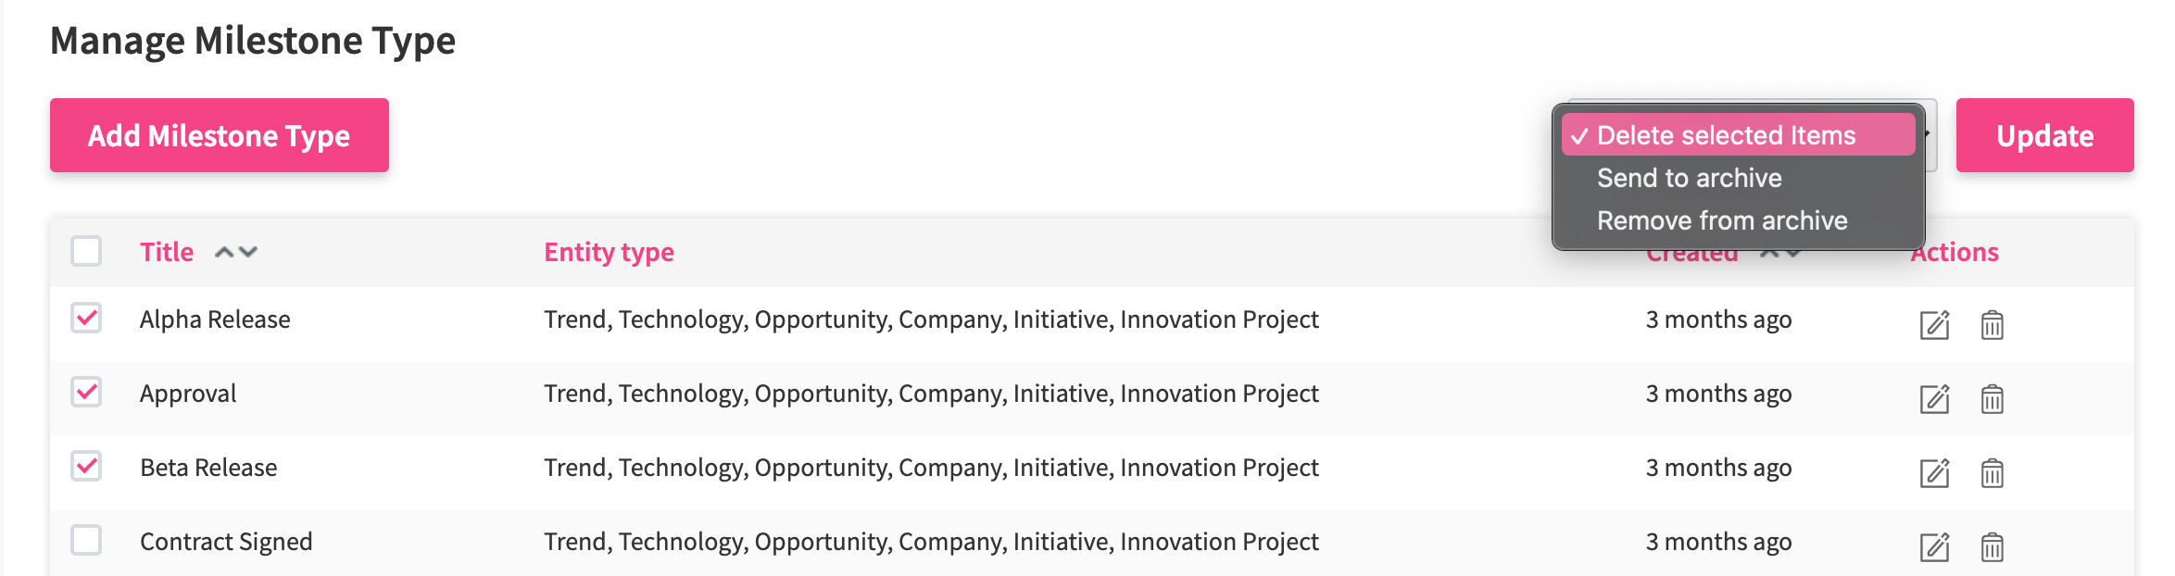The image size is (2175, 576).
Task: Open the edit icon for Beta Release
Action: pos(1934,473)
